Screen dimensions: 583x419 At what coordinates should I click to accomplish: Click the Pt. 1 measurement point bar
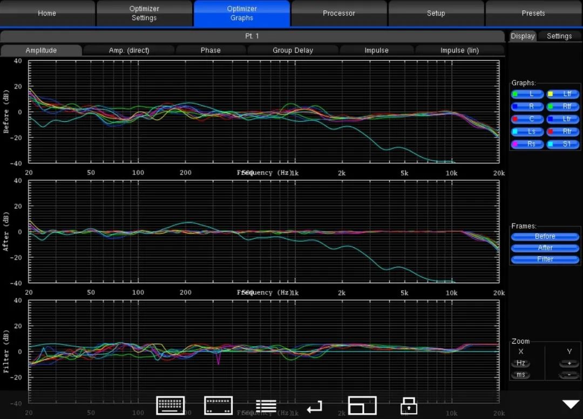(x=252, y=36)
